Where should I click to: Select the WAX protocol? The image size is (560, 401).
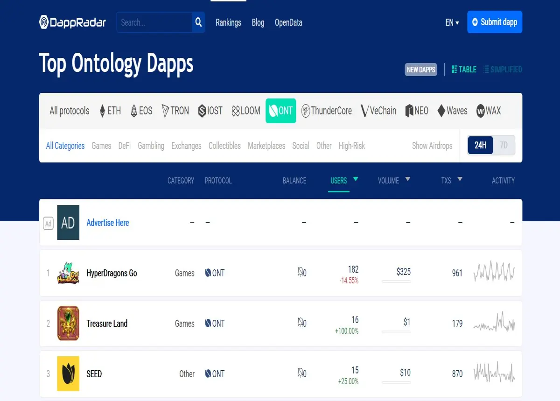(489, 111)
